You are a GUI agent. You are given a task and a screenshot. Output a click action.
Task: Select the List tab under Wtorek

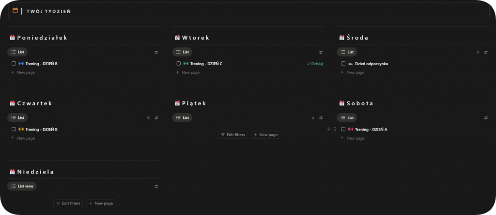coord(182,52)
